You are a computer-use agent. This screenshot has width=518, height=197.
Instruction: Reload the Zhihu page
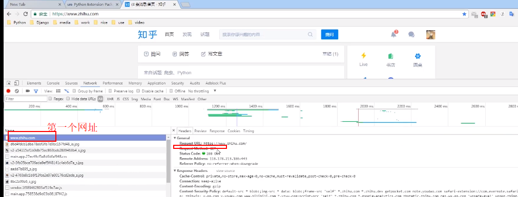pos(26,14)
